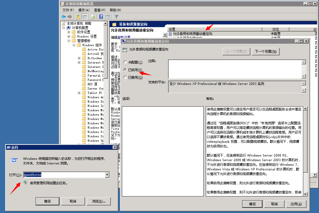Click the 应用(A) button in policy dialog
This screenshot has height=213, width=319.
click(x=298, y=204)
